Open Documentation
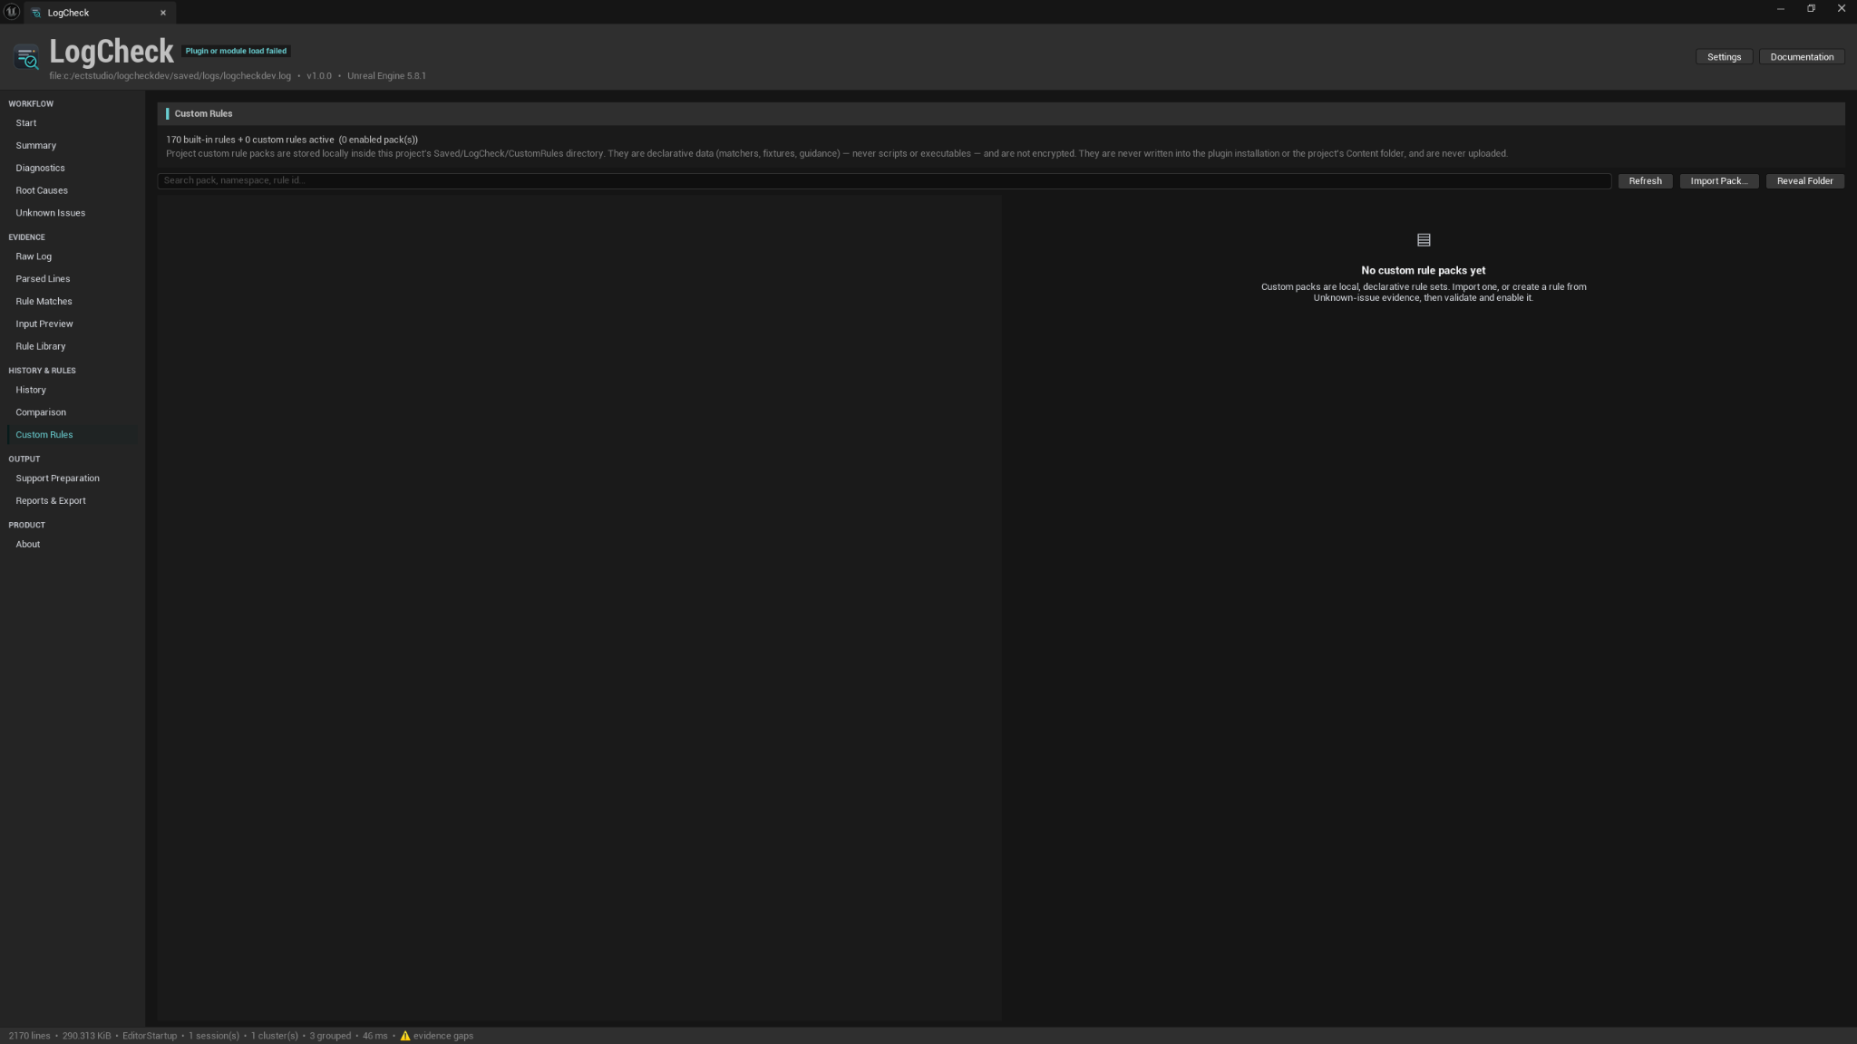This screenshot has height=1044, width=1857. coord(1802,57)
